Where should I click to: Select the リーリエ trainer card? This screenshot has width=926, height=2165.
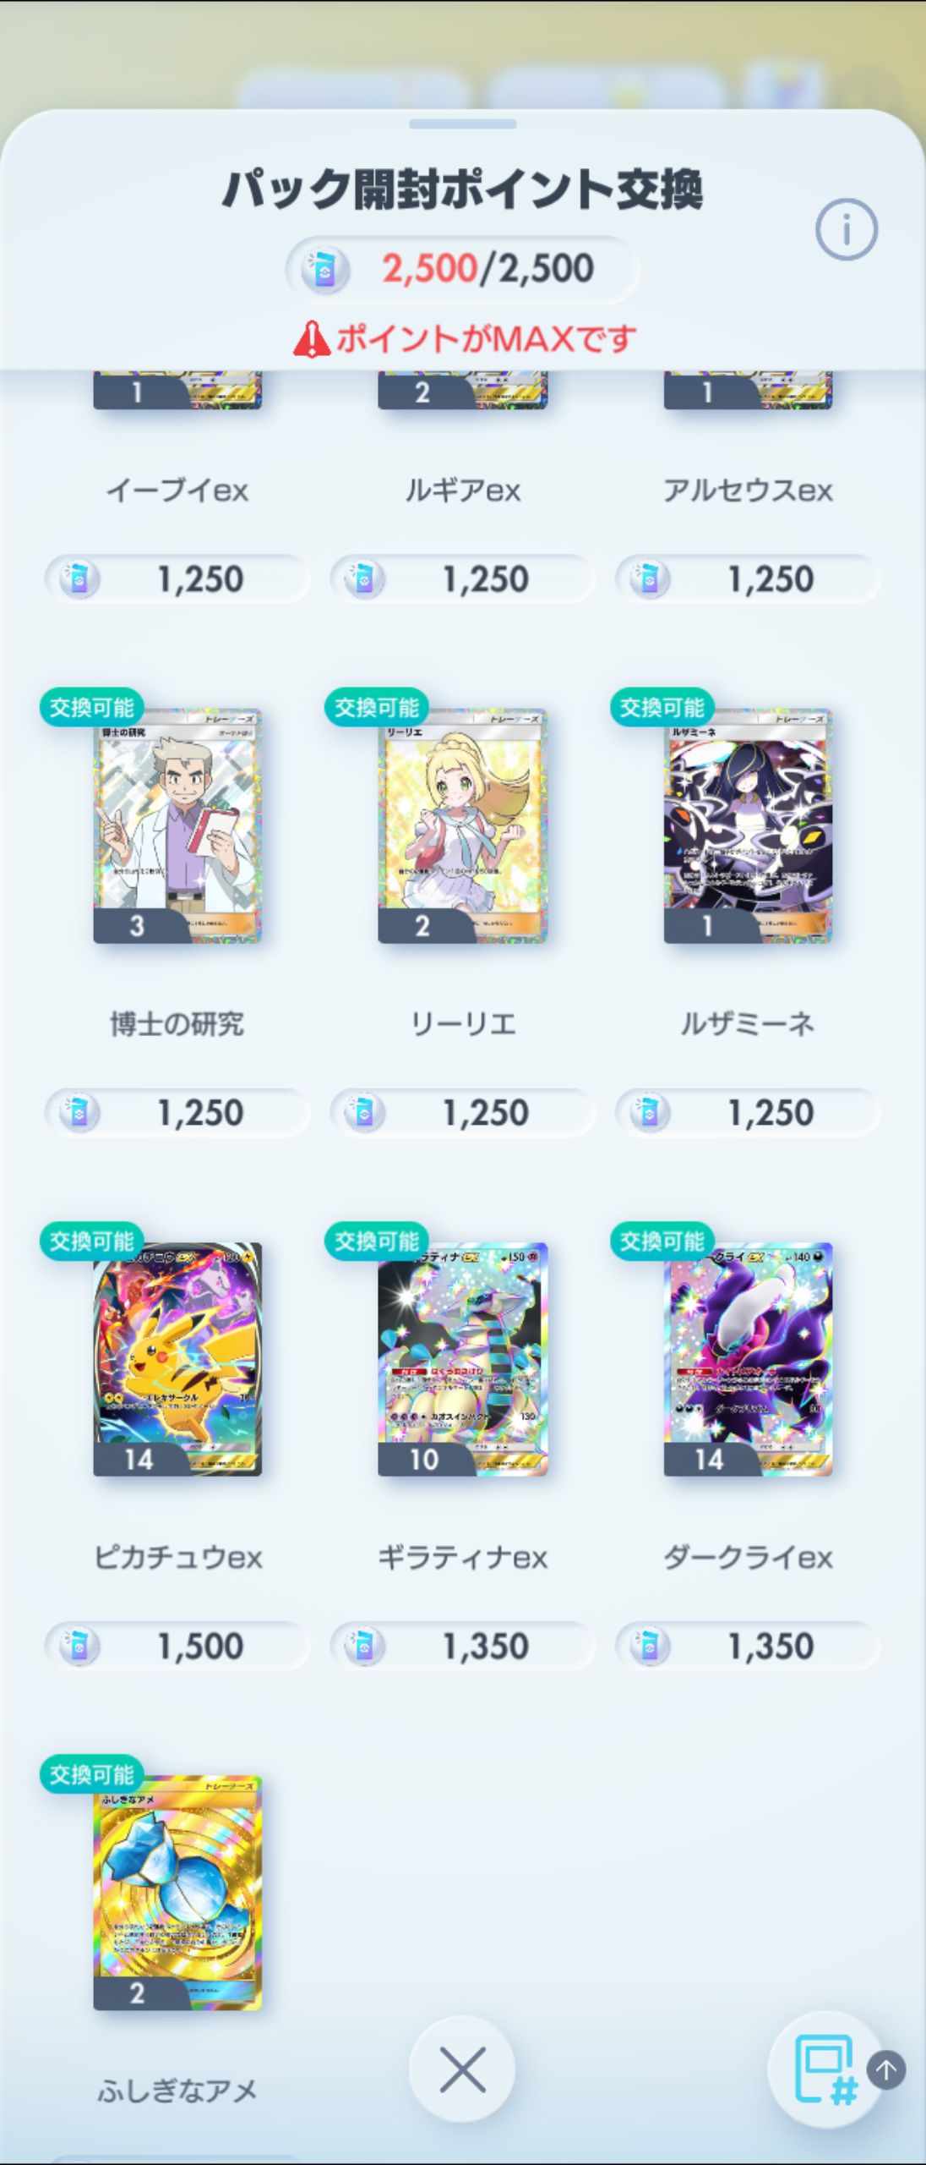(462, 825)
